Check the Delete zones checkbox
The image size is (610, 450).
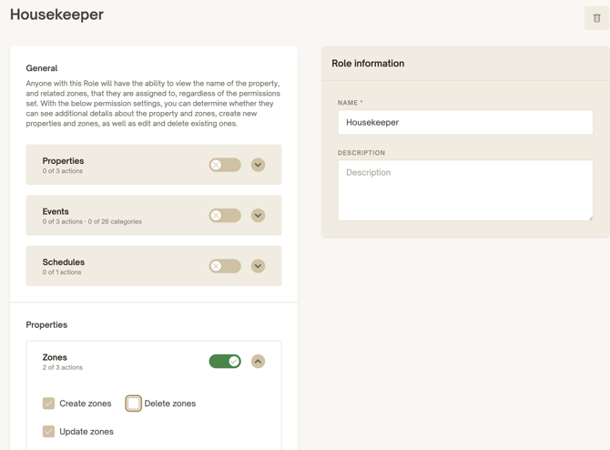point(134,404)
